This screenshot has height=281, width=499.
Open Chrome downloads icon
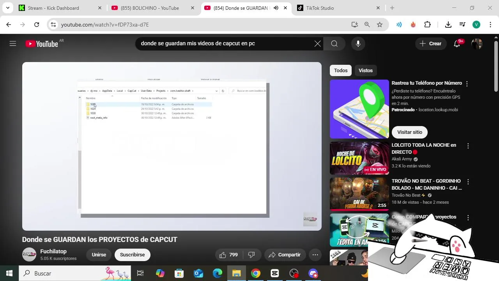point(448,25)
